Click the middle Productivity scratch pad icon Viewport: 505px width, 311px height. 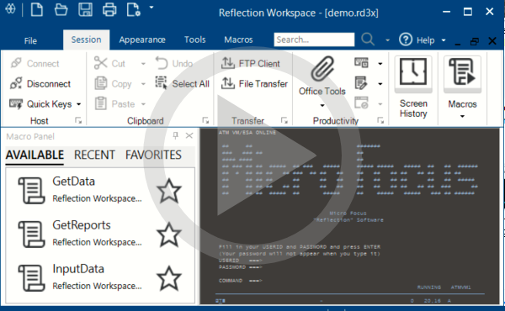pos(361,83)
